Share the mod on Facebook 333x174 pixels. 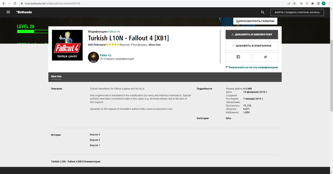238,57
